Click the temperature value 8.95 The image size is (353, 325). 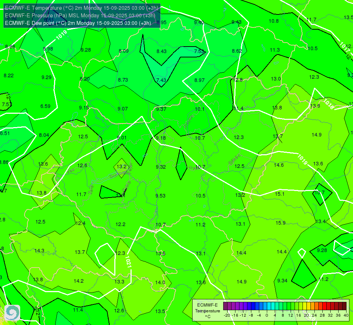[x=162, y=22]
